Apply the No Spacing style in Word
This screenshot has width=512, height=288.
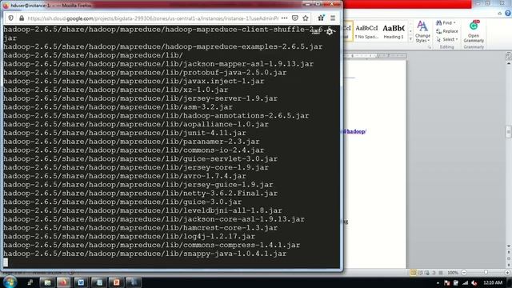tap(366, 32)
